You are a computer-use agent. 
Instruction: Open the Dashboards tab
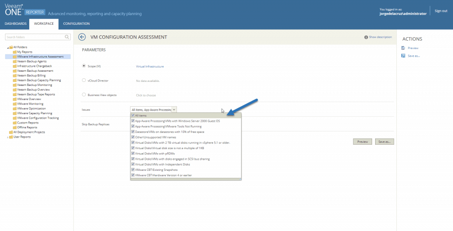coord(15,24)
